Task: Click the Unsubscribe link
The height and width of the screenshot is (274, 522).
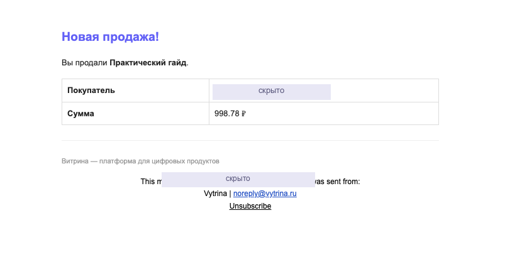Action: coord(250,206)
